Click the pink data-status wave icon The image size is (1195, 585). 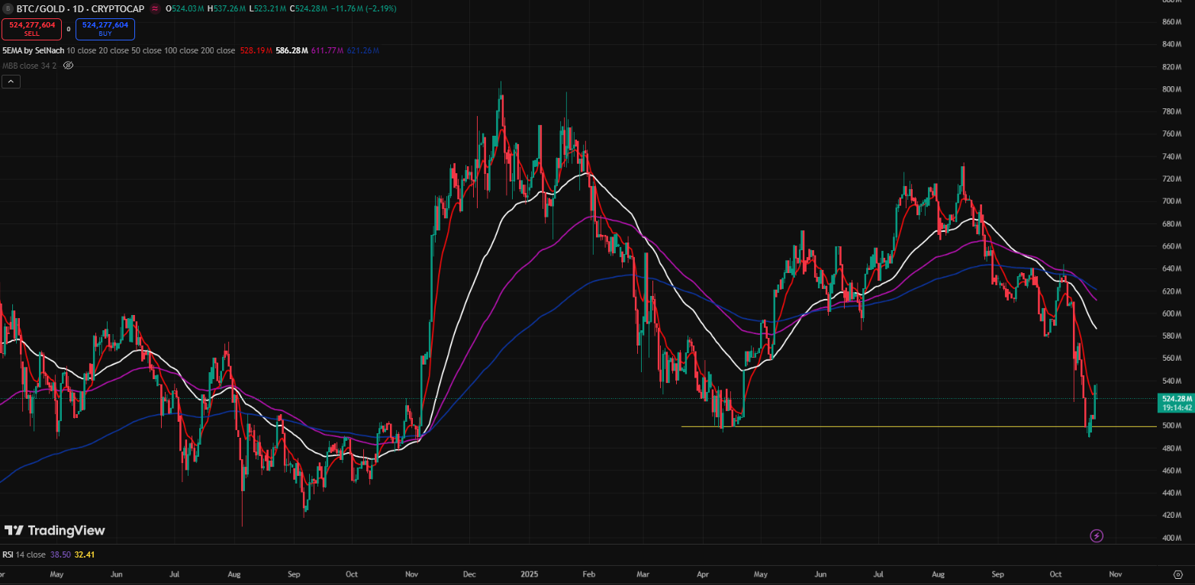(x=156, y=8)
